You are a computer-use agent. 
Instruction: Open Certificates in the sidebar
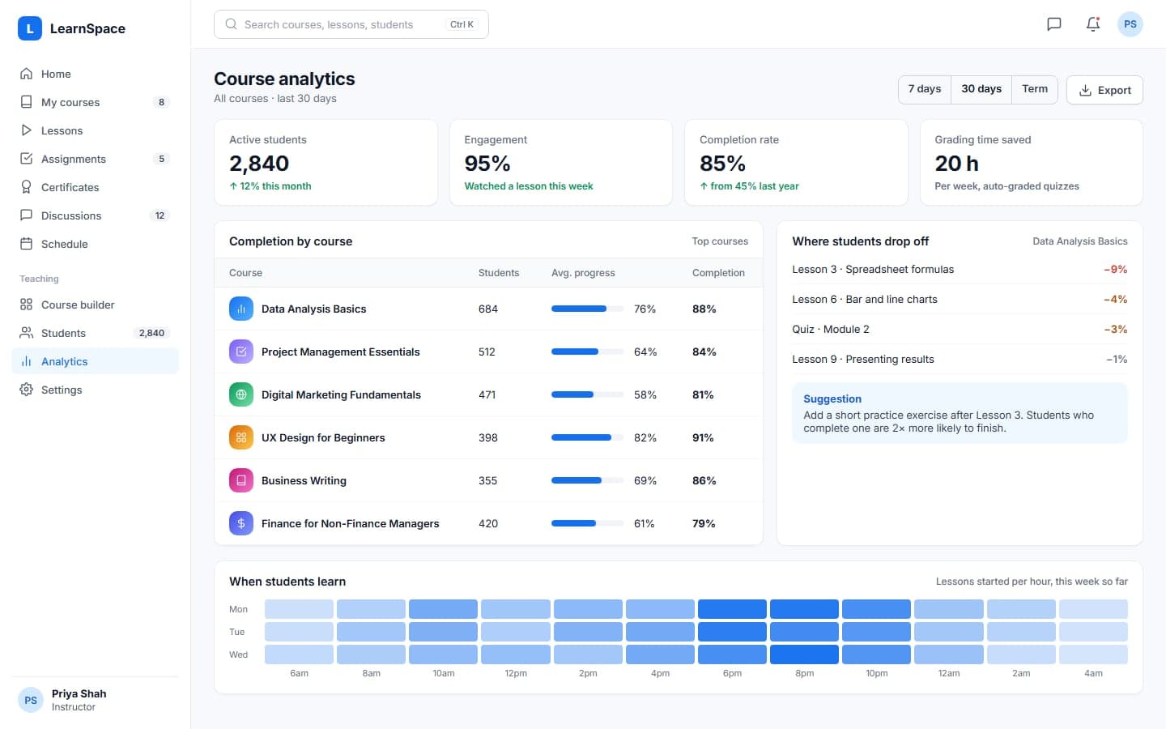point(95,187)
